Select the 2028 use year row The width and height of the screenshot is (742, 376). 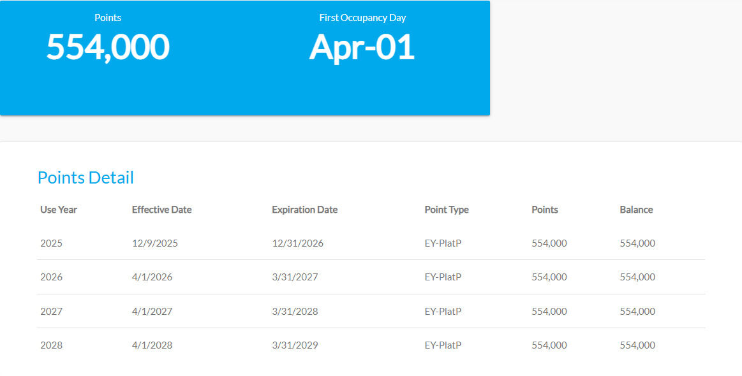click(371, 345)
